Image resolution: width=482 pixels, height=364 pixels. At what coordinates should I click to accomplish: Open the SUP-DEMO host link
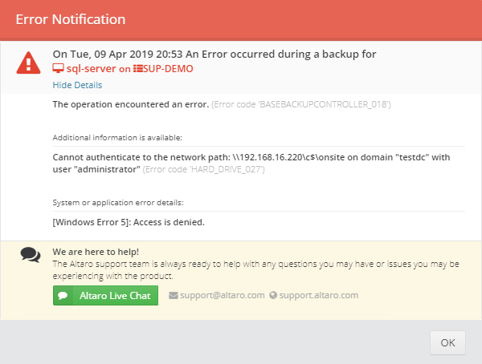[x=168, y=68]
